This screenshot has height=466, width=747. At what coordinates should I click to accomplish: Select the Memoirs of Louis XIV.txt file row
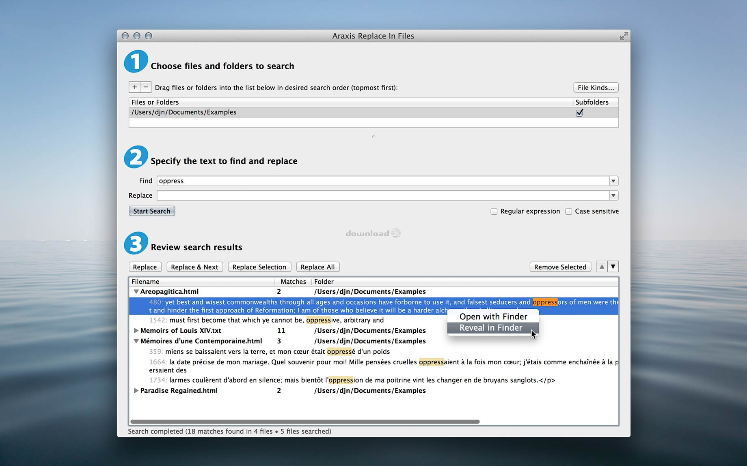(x=373, y=330)
